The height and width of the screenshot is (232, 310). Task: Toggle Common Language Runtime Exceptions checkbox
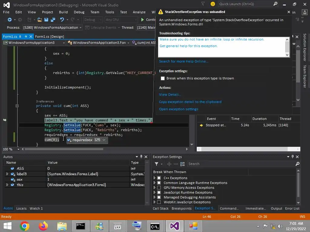click(159, 183)
